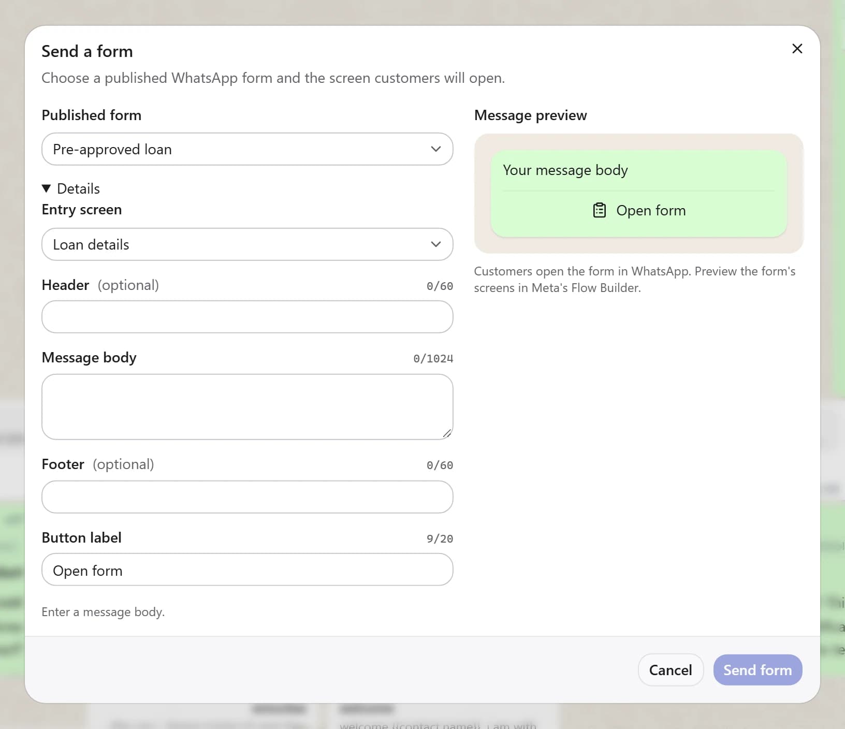Click the Message body resize handle
Viewport: 845px width, 729px height.
[447, 433]
